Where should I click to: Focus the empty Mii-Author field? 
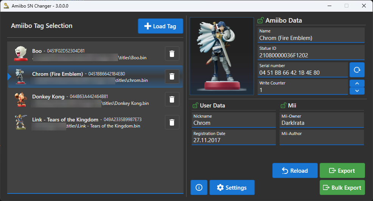click(322, 138)
